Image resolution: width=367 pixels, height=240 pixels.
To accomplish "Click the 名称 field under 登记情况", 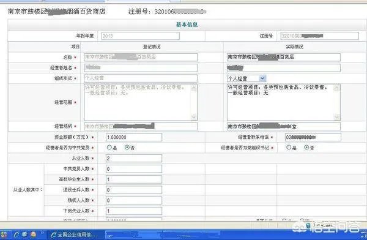I will pyautogui.click(x=141, y=57).
